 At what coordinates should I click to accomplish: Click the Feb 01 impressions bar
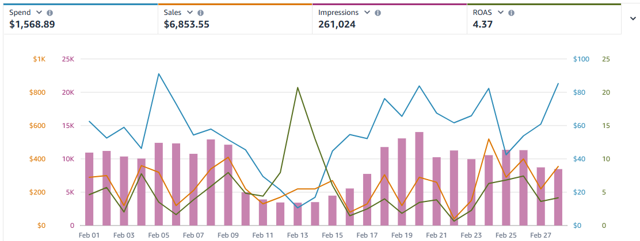(x=89, y=189)
